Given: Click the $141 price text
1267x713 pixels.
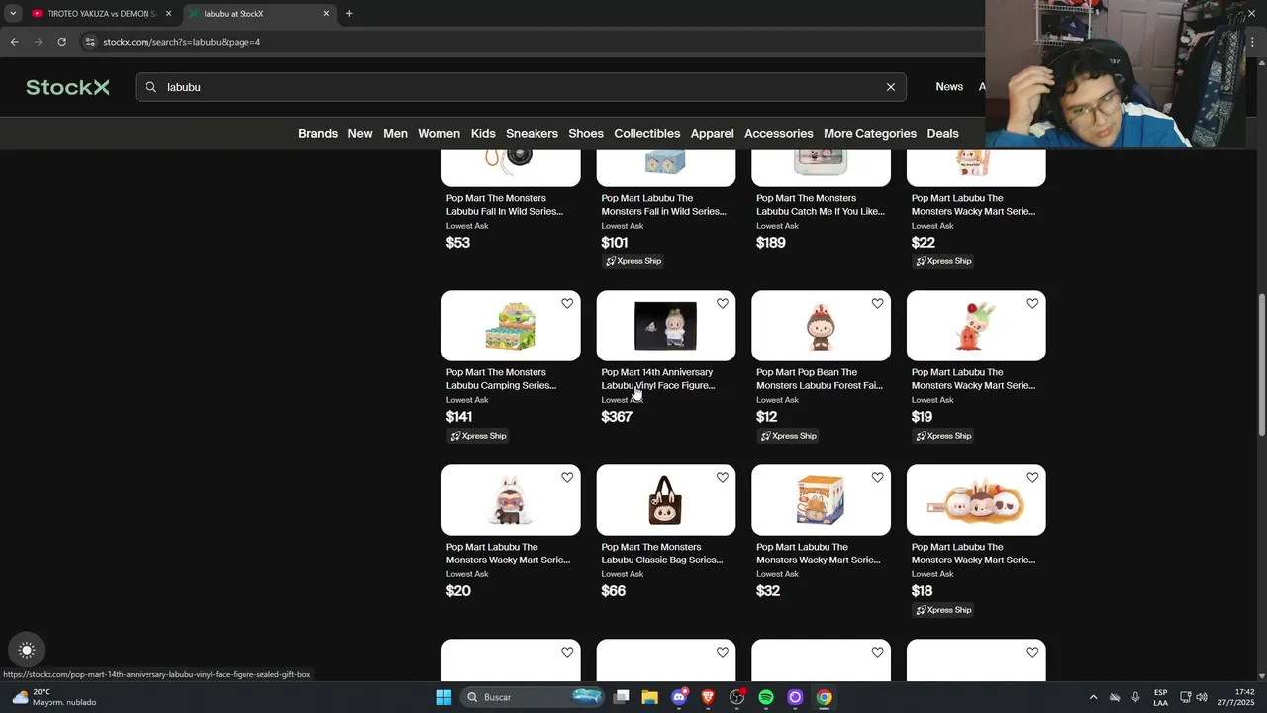Looking at the screenshot, I should 459,417.
